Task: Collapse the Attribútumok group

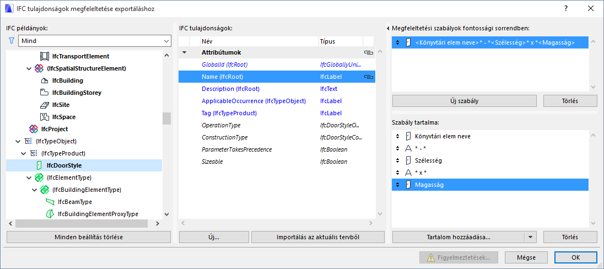Action: pyautogui.click(x=185, y=53)
